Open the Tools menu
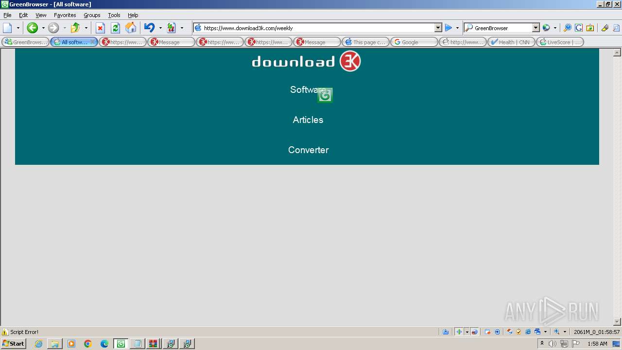Viewport: 622px width, 350px height. point(114,15)
